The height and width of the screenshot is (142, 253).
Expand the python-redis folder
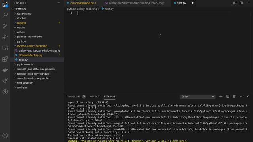pos(25,64)
